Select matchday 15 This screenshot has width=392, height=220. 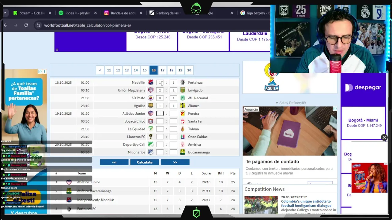[145, 70]
